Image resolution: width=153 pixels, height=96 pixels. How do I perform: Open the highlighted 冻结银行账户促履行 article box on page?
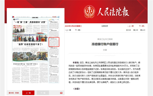tap(54, 42)
